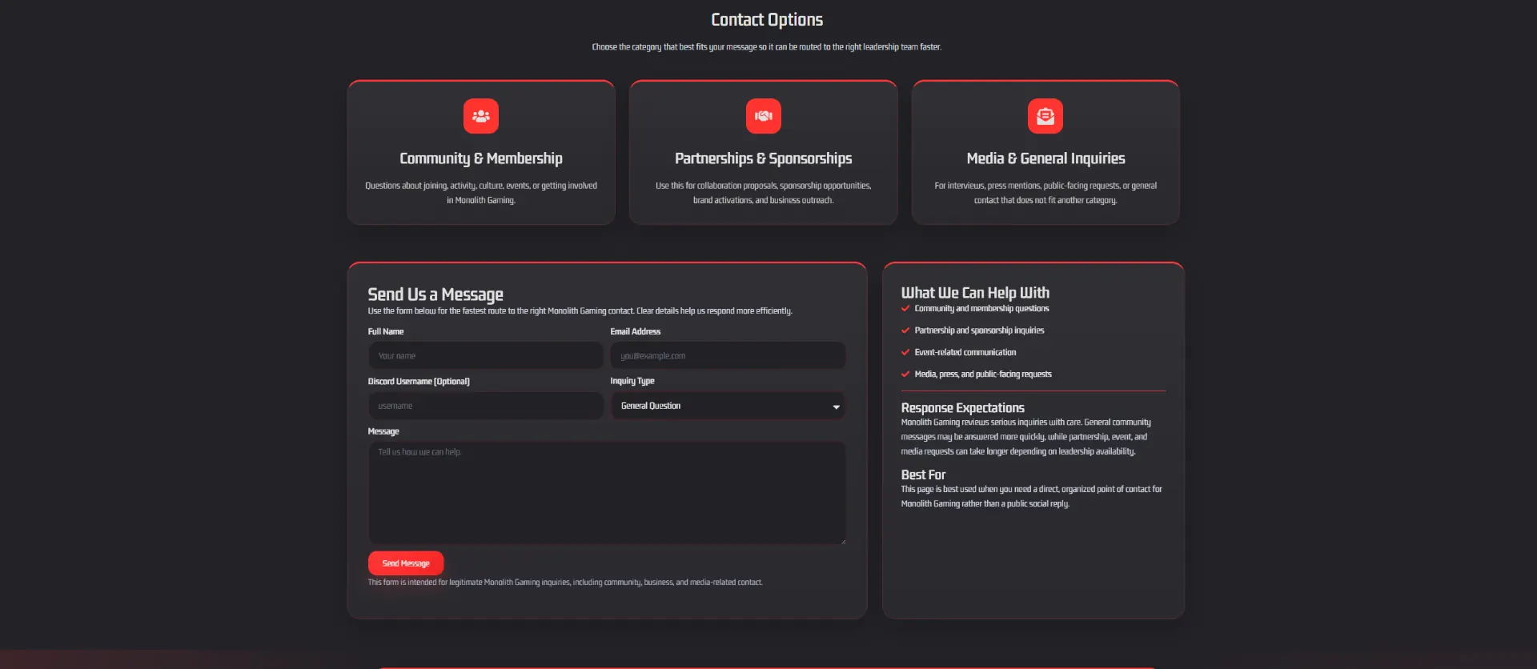Viewport: 1537px width, 669px height.
Task: Click the Inquiry Type label
Action: click(x=632, y=382)
